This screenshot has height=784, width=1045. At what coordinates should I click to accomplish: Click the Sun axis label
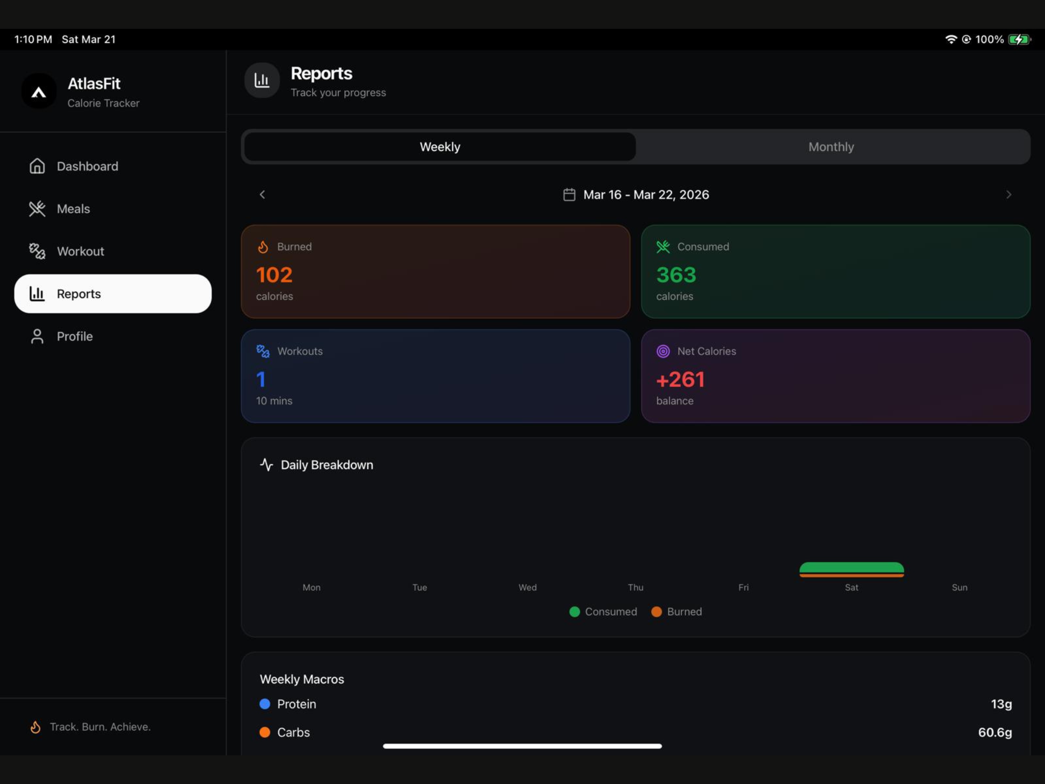(x=959, y=587)
